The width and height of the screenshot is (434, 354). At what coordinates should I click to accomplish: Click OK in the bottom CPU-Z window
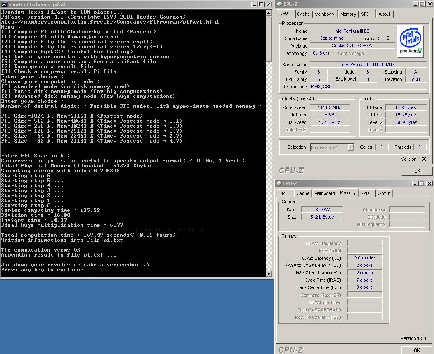click(417, 350)
